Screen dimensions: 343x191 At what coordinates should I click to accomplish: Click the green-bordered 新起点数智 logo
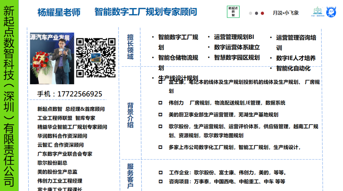(x=233, y=11)
